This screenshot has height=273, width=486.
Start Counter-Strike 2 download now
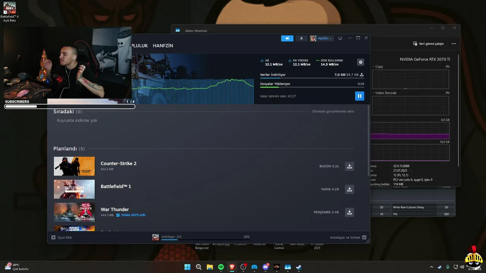[x=350, y=166]
